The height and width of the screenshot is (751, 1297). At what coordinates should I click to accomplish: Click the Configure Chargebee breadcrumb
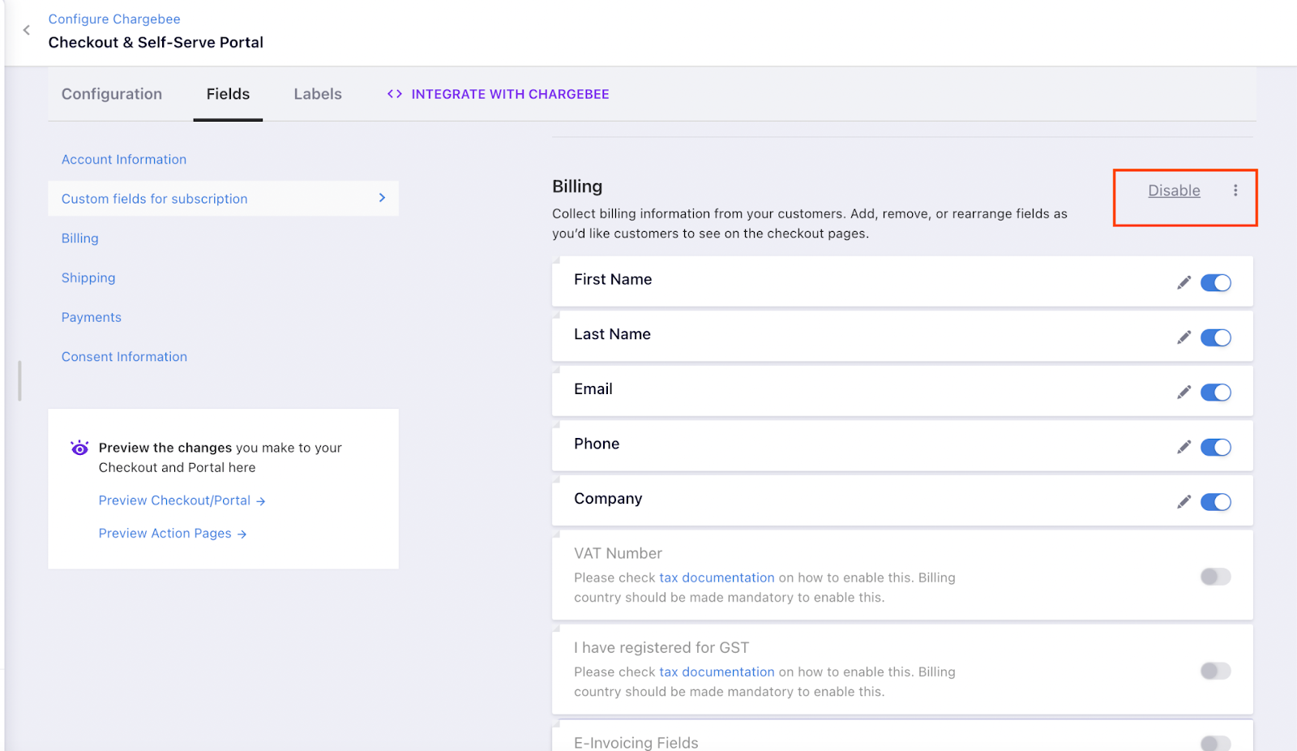point(114,19)
